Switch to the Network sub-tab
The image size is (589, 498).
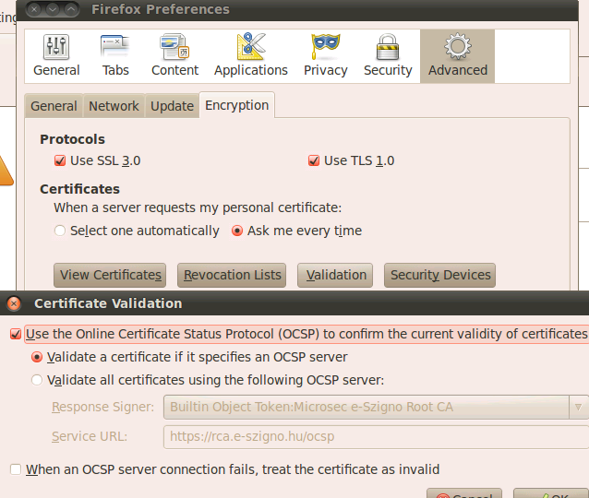pyautogui.click(x=114, y=106)
